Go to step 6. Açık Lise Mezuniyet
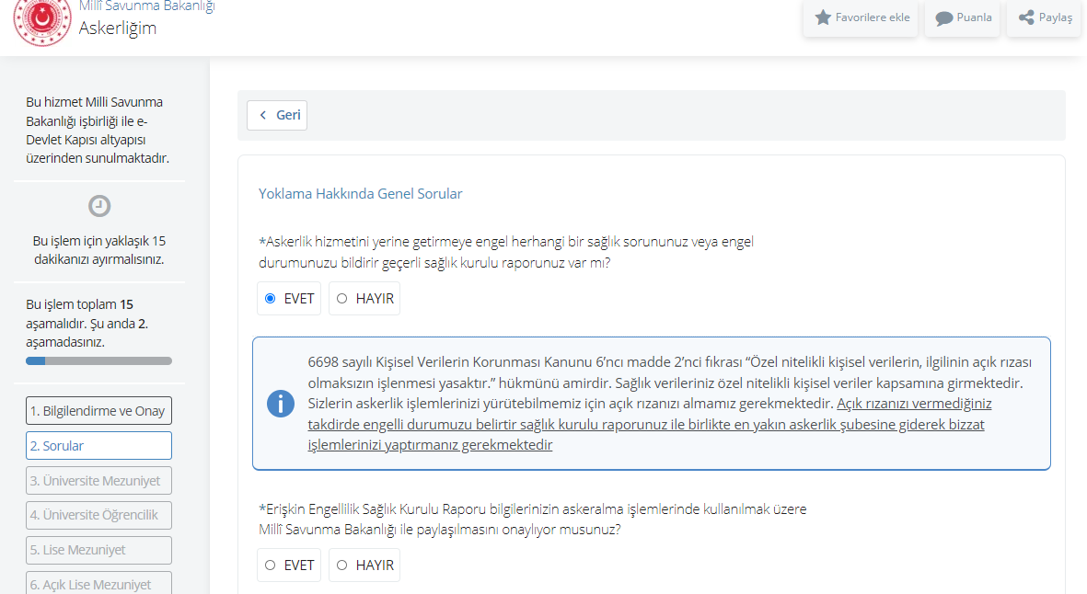Viewport: 1087px width, 594px height. 98,583
